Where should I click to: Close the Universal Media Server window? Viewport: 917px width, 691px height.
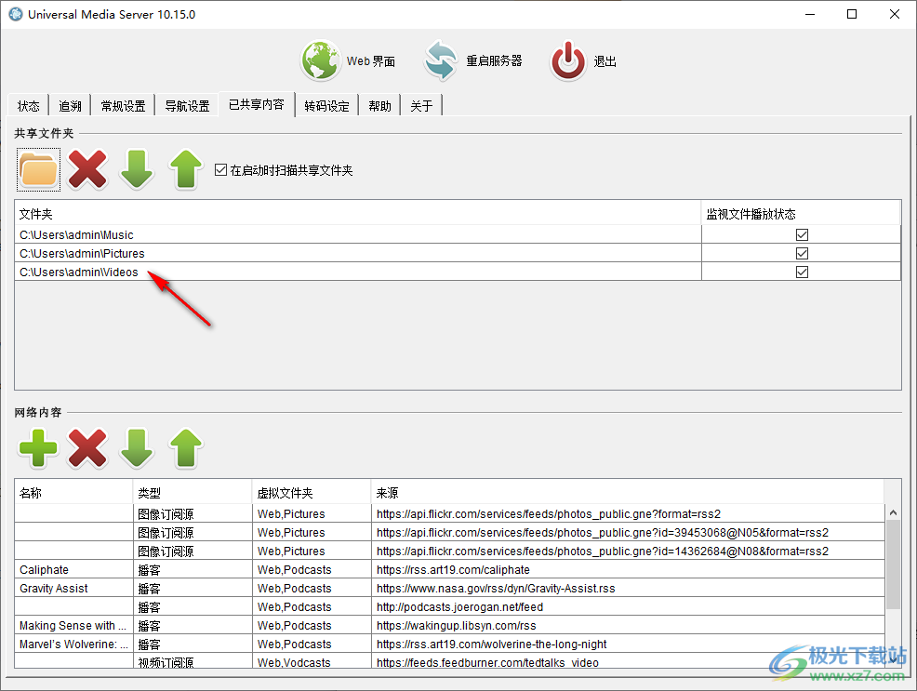point(895,14)
